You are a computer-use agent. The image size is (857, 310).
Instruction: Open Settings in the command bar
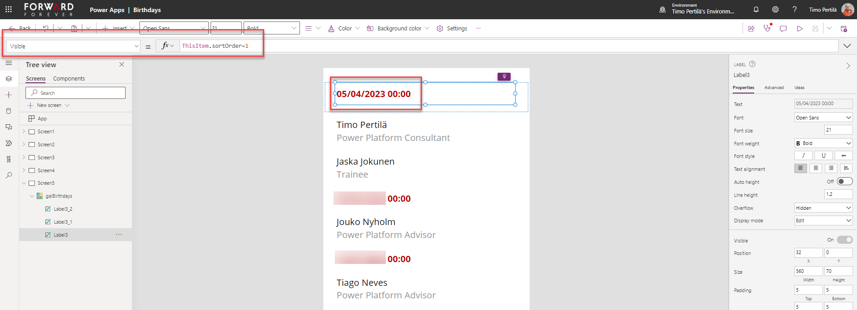click(x=452, y=29)
